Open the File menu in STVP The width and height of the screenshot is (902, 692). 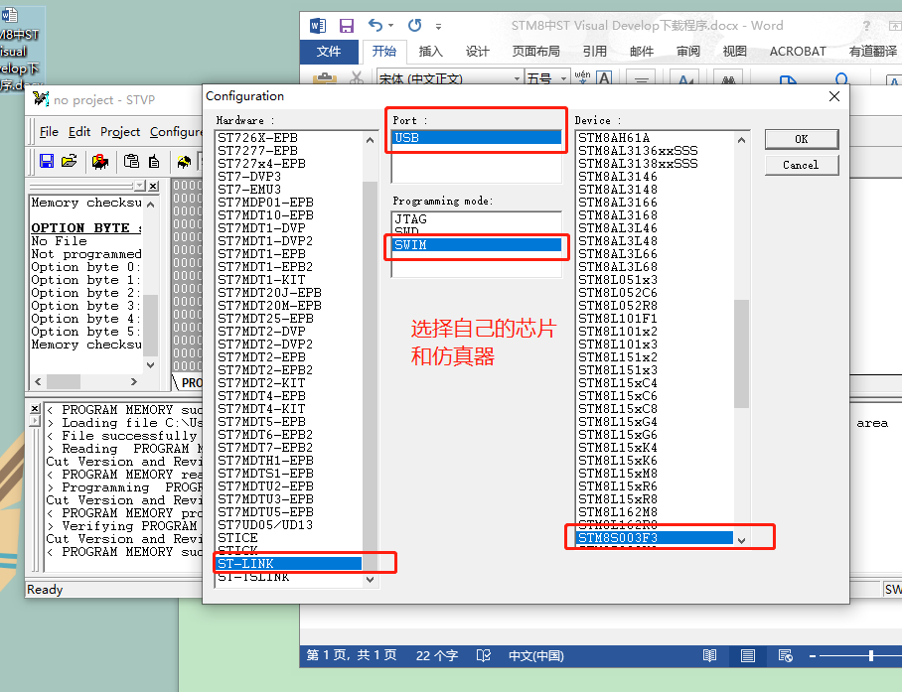(49, 132)
